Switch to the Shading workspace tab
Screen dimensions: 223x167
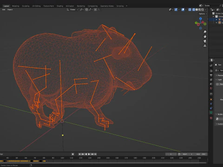tap(60, 6)
